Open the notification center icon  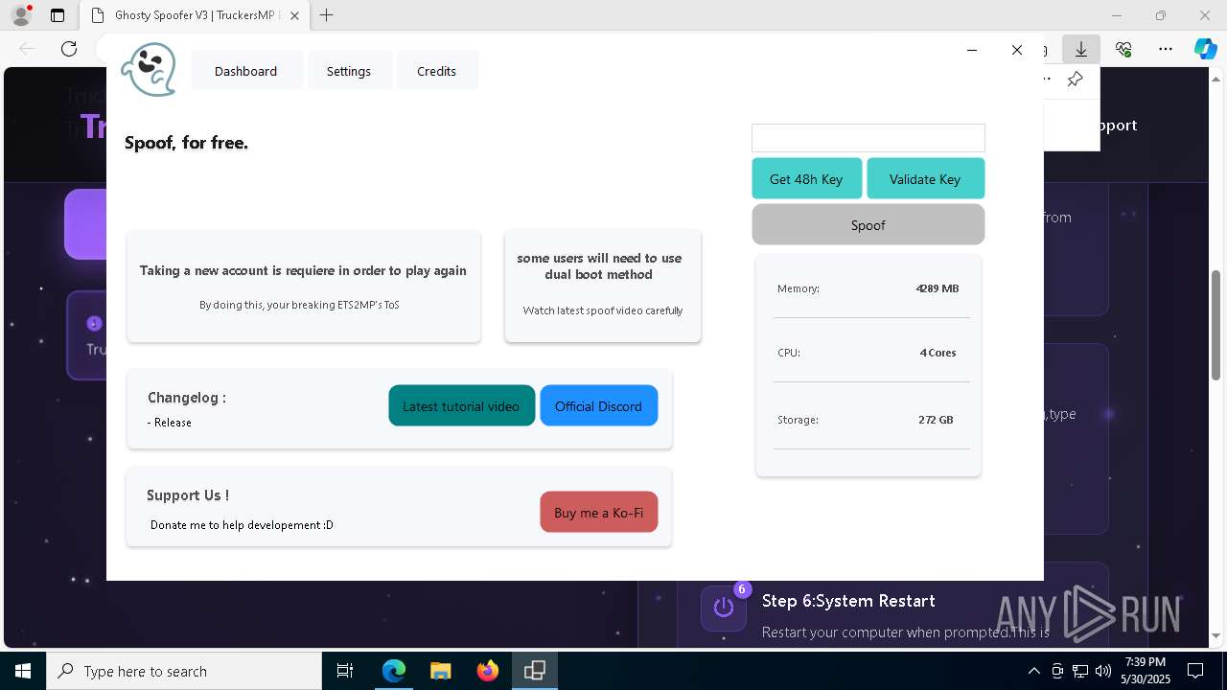(1195, 671)
